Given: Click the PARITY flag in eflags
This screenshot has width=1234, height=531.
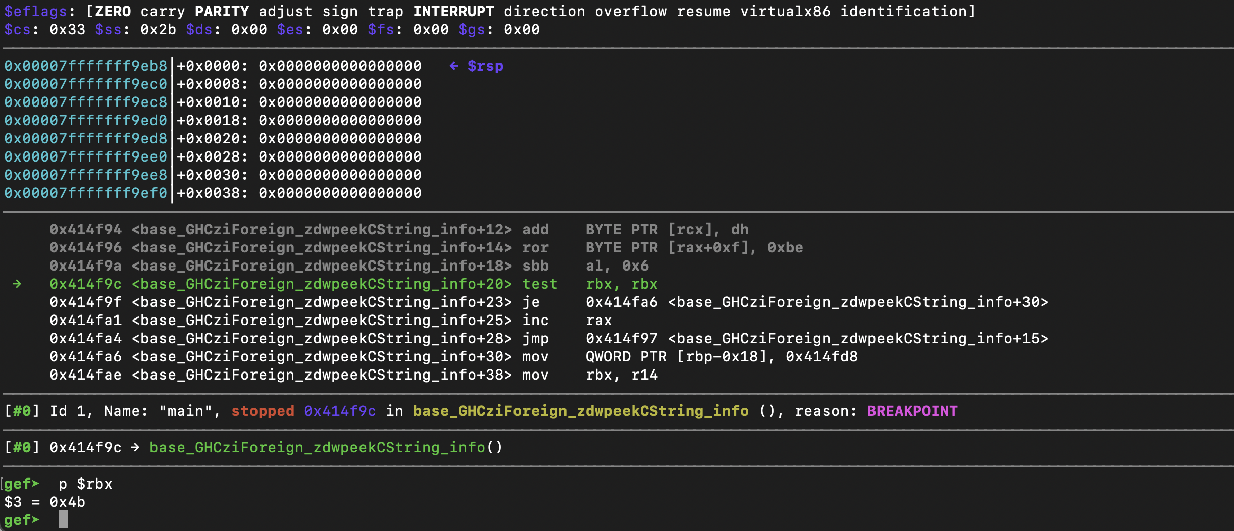Looking at the screenshot, I should 222,11.
